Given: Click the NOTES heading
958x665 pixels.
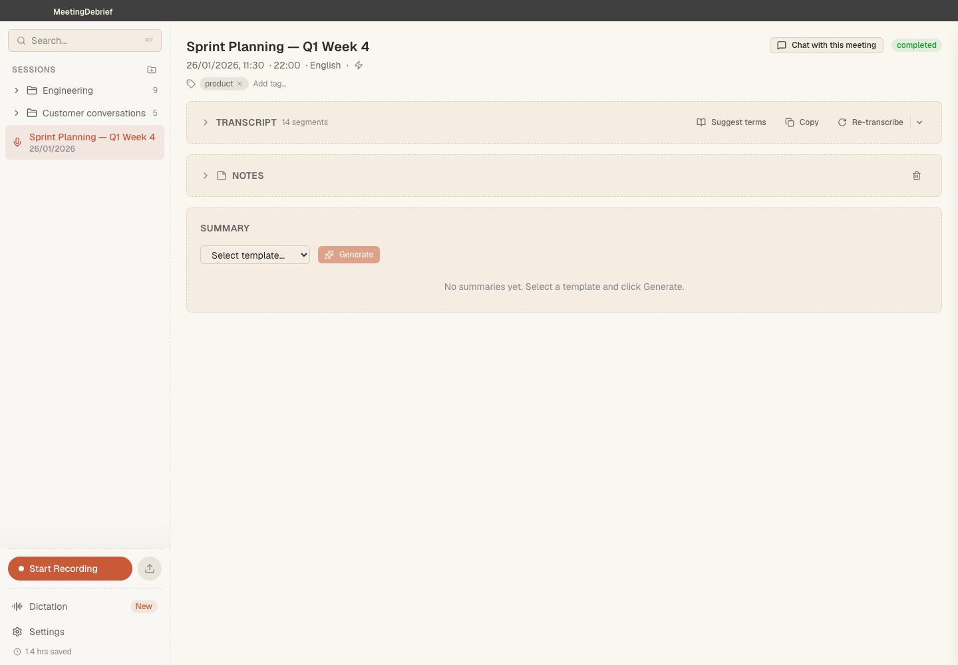Looking at the screenshot, I should [x=248, y=176].
